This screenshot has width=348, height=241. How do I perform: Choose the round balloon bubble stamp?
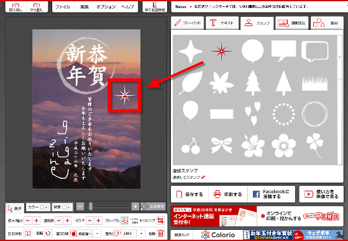pos(252,52)
